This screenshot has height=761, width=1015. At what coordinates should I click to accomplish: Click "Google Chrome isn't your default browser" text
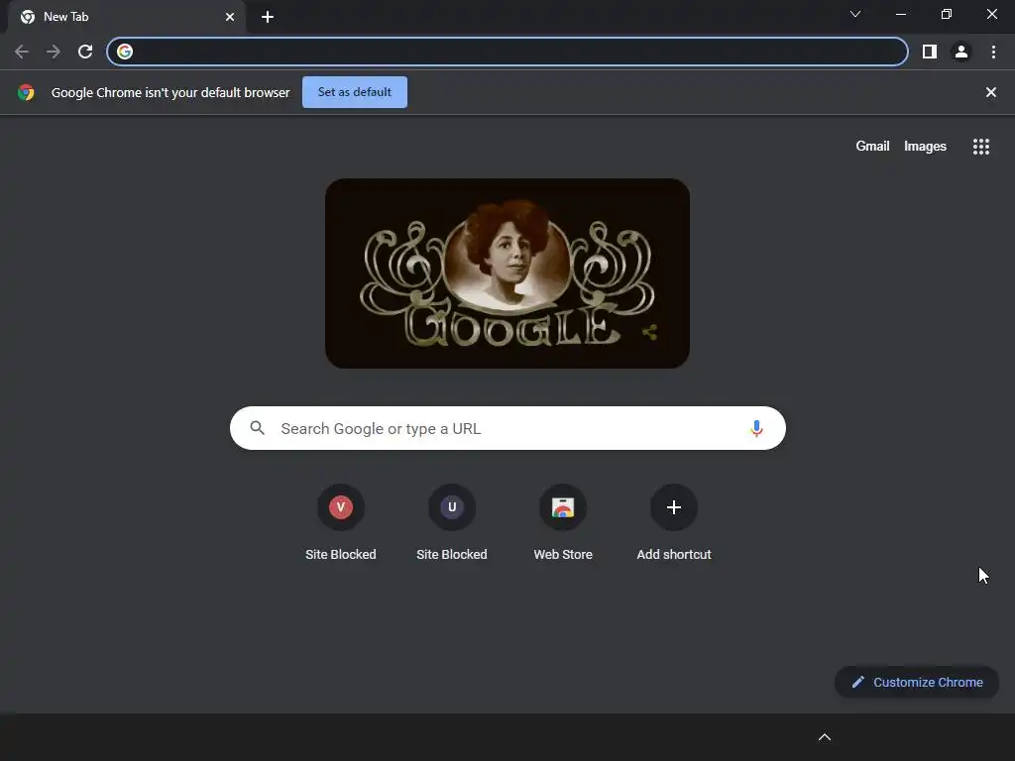(x=170, y=92)
